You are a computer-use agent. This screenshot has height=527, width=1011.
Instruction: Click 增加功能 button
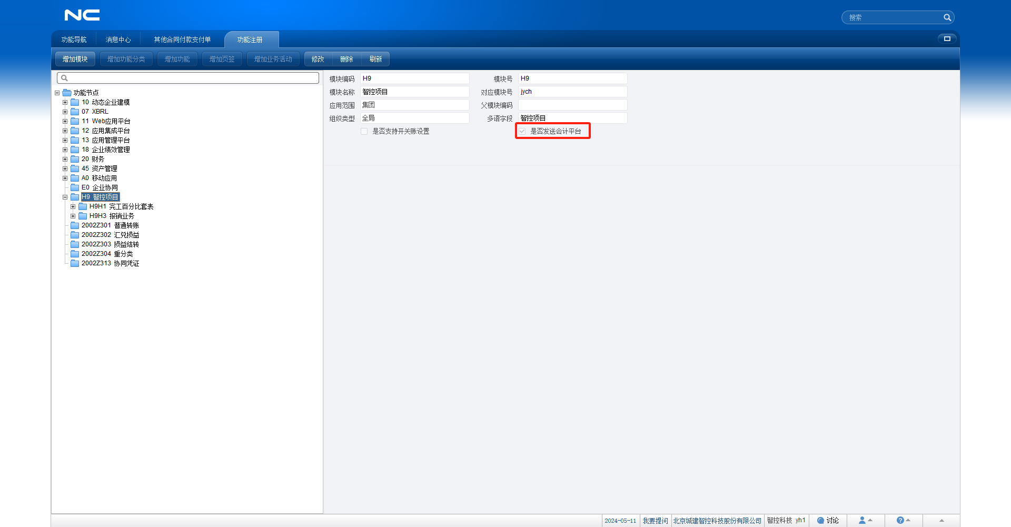point(177,59)
